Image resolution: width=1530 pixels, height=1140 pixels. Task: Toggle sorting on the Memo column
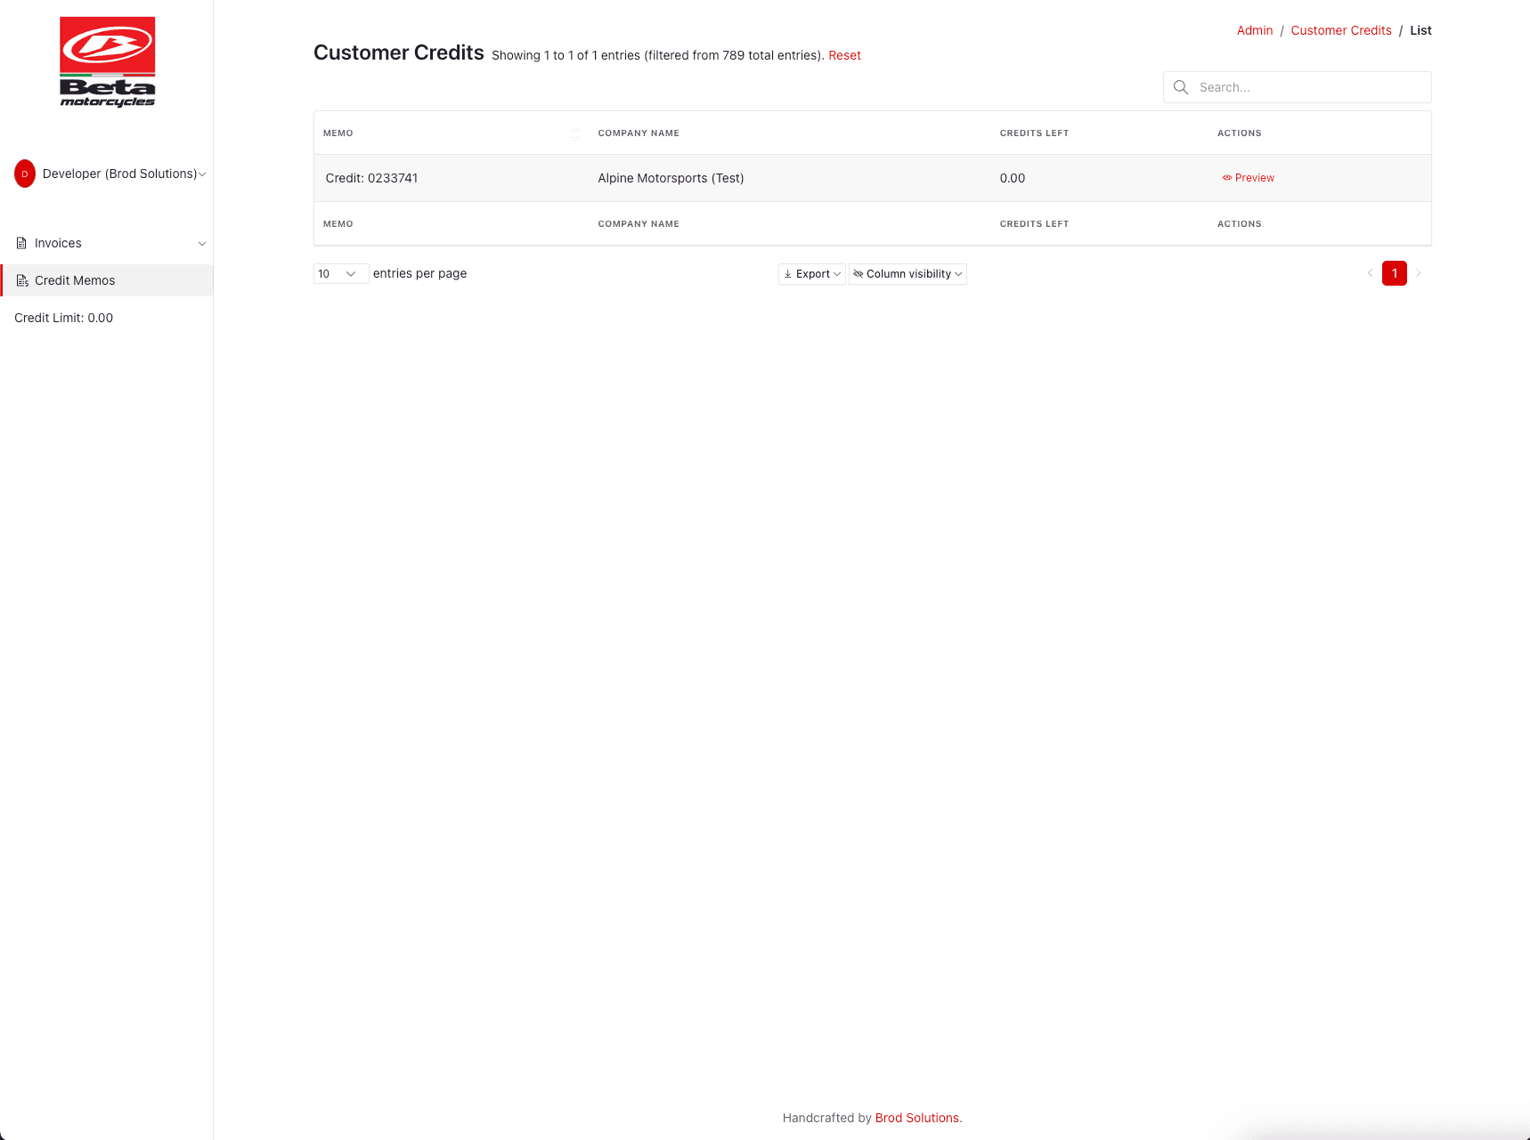(x=575, y=133)
